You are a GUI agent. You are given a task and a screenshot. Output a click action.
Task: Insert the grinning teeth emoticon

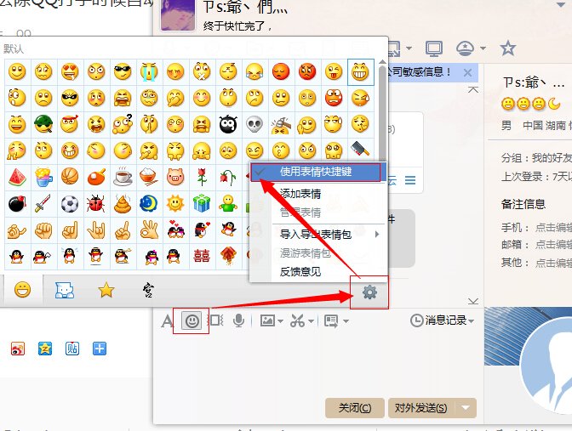point(361,71)
